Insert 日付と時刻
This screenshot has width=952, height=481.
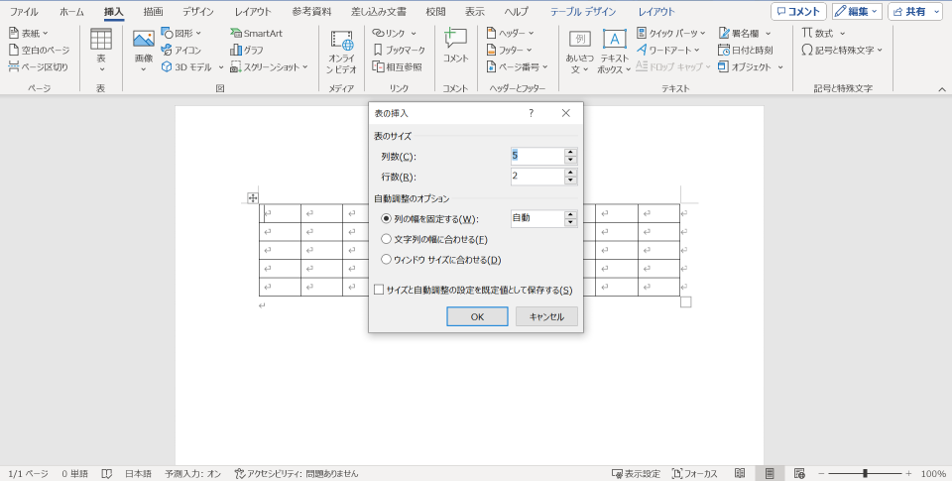[x=745, y=50]
